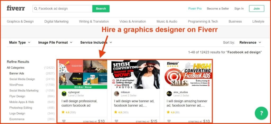Image resolution: width=271 pixels, height=124 pixels.
Task: Open cyborgcat seller avatar
Action: [64, 94]
